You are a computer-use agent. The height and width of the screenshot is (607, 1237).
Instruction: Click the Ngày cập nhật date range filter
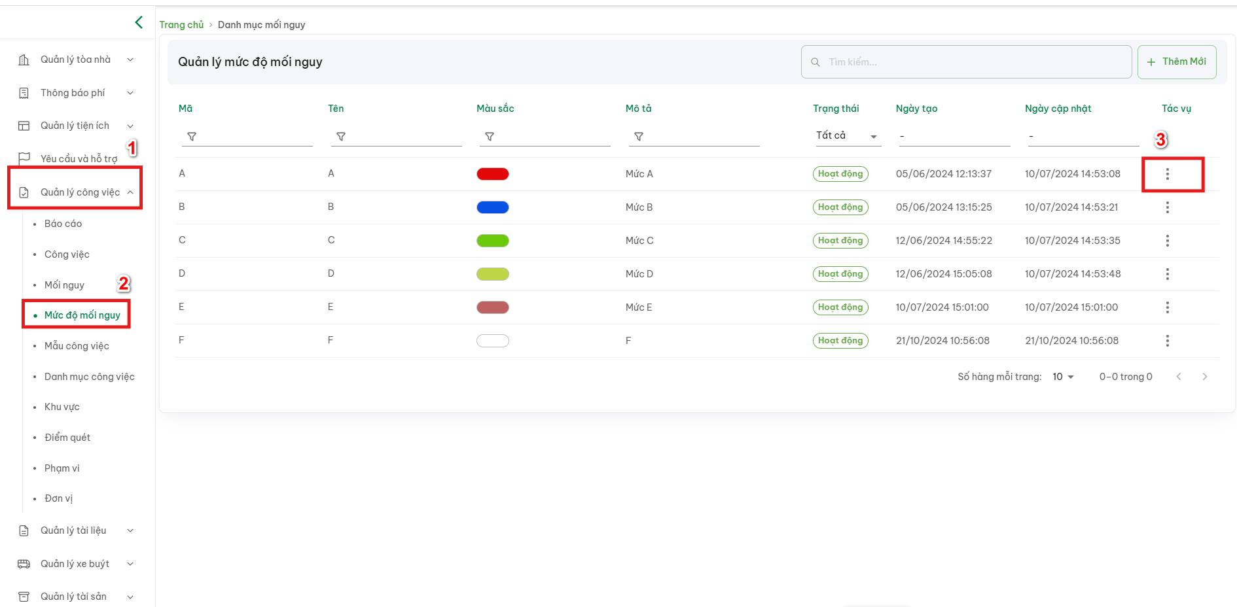tap(1084, 136)
